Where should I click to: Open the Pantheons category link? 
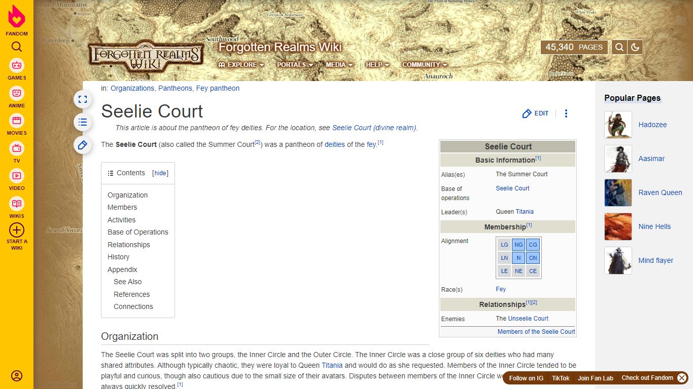point(175,88)
